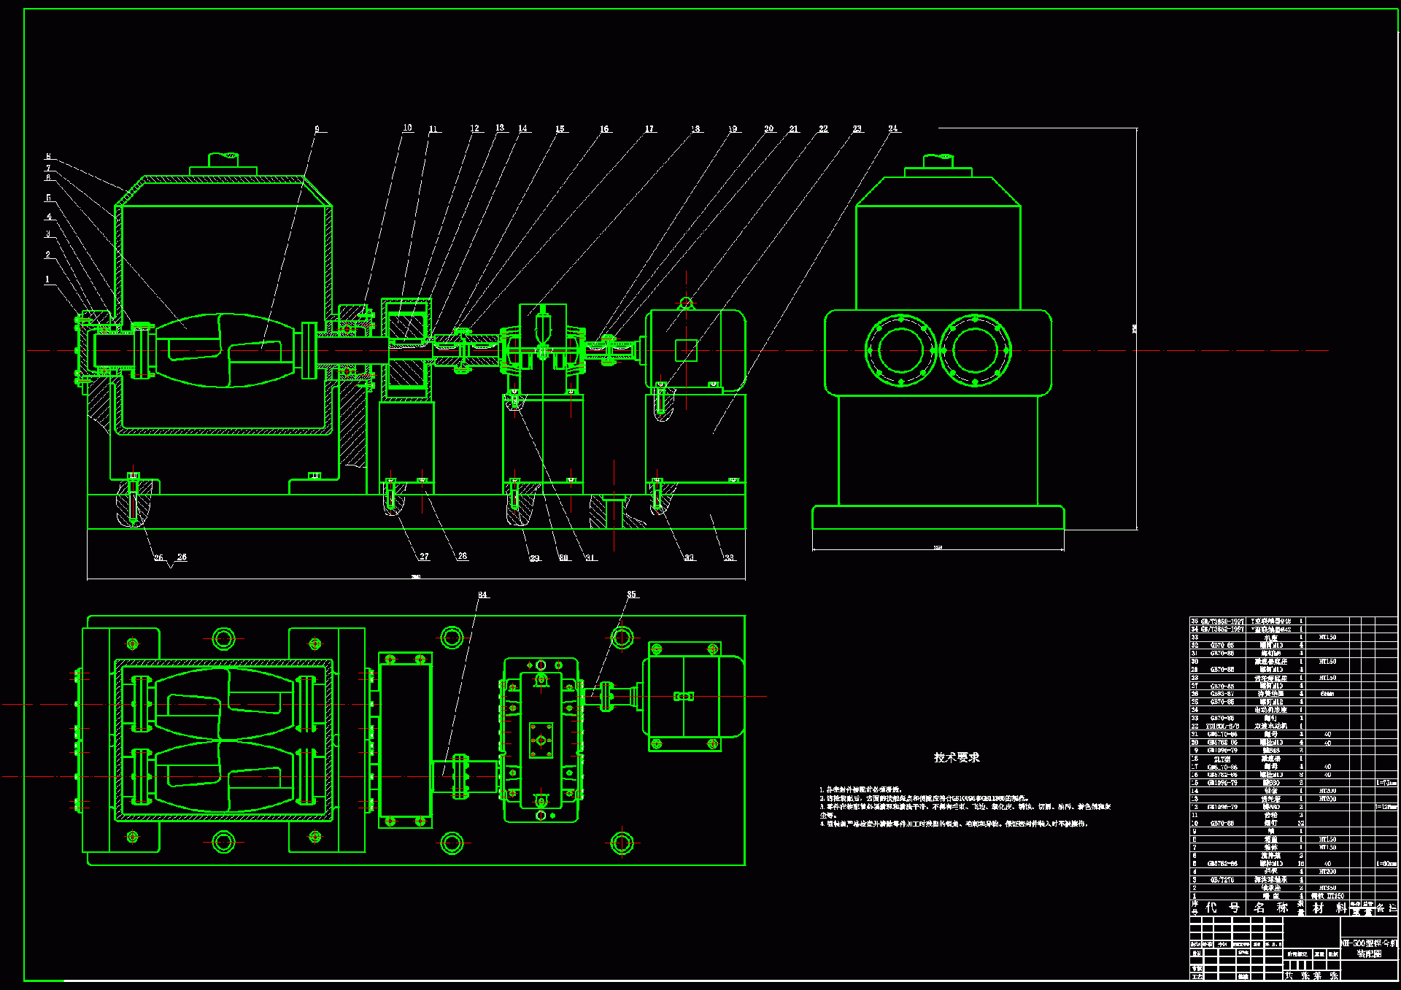Click callout number 16 leader label
Image resolution: width=1401 pixels, height=990 pixels.
pyautogui.click(x=604, y=129)
